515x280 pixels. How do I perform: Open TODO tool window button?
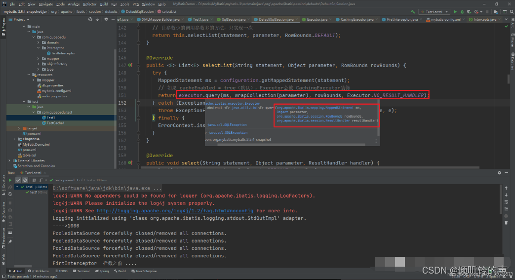point(61,271)
